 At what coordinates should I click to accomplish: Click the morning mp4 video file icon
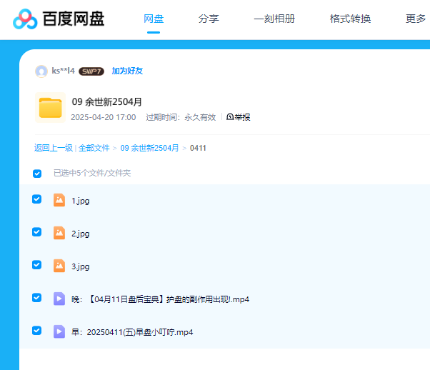coord(59,331)
